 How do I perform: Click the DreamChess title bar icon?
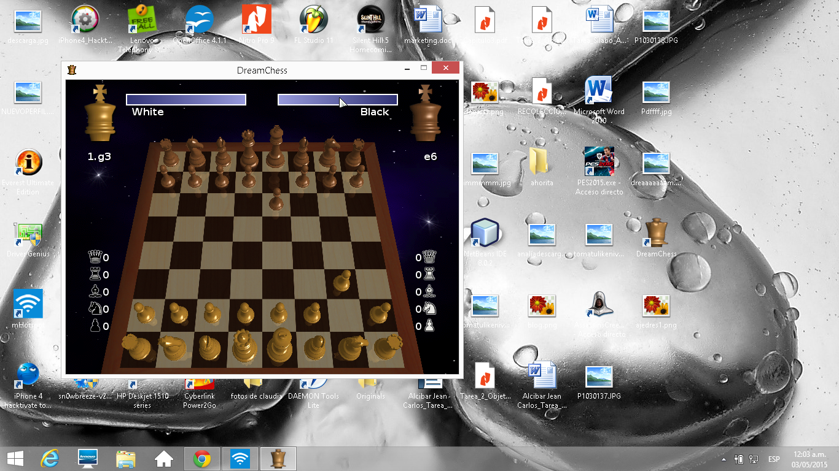pos(72,70)
